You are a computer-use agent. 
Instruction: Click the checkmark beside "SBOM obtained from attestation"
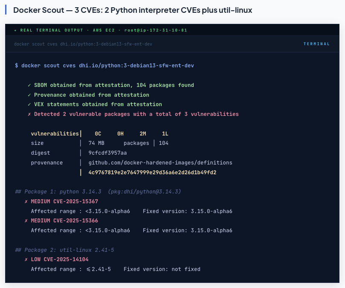point(28,85)
